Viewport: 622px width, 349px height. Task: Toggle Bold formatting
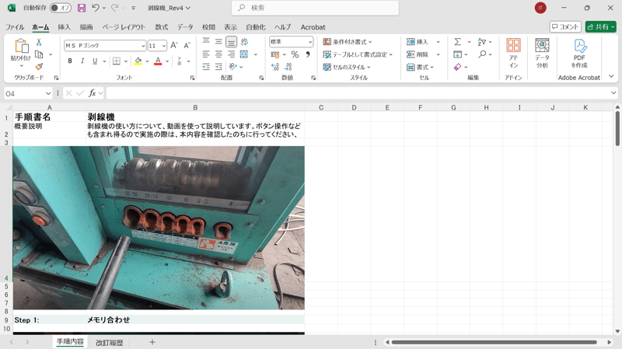(x=70, y=61)
